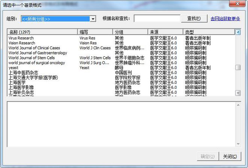
Task: Open the 组别 group dropdown
Action: pos(93,19)
